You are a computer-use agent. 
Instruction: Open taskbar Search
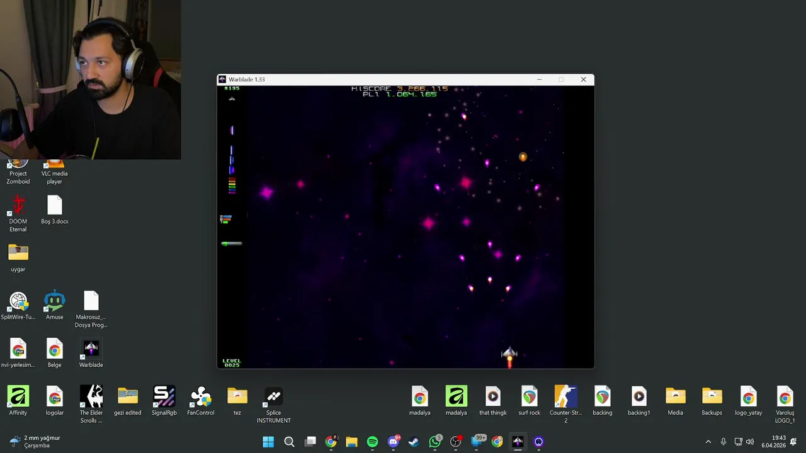(289, 442)
